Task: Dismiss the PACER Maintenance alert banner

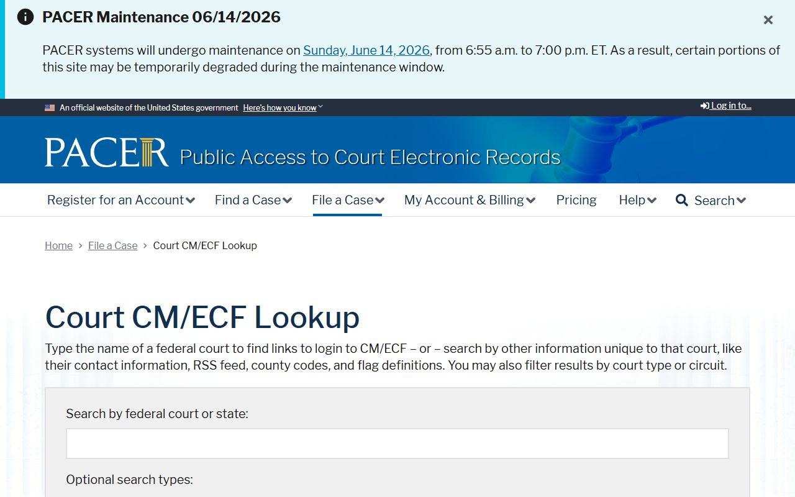Action: pyautogui.click(x=768, y=20)
